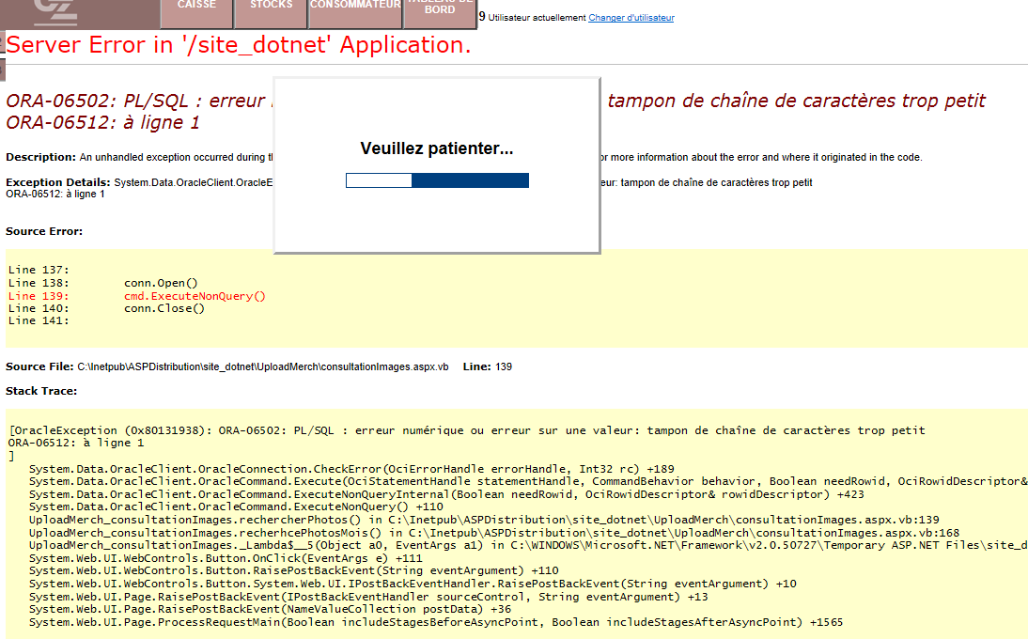
Task: Click the rechercherPhotos() stack trace line
Action: coord(484,520)
